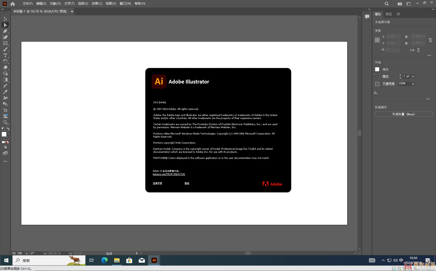The width and height of the screenshot is (436, 271).
Task: Open the 鸣谢 credits link
Action: [x=187, y=183]
